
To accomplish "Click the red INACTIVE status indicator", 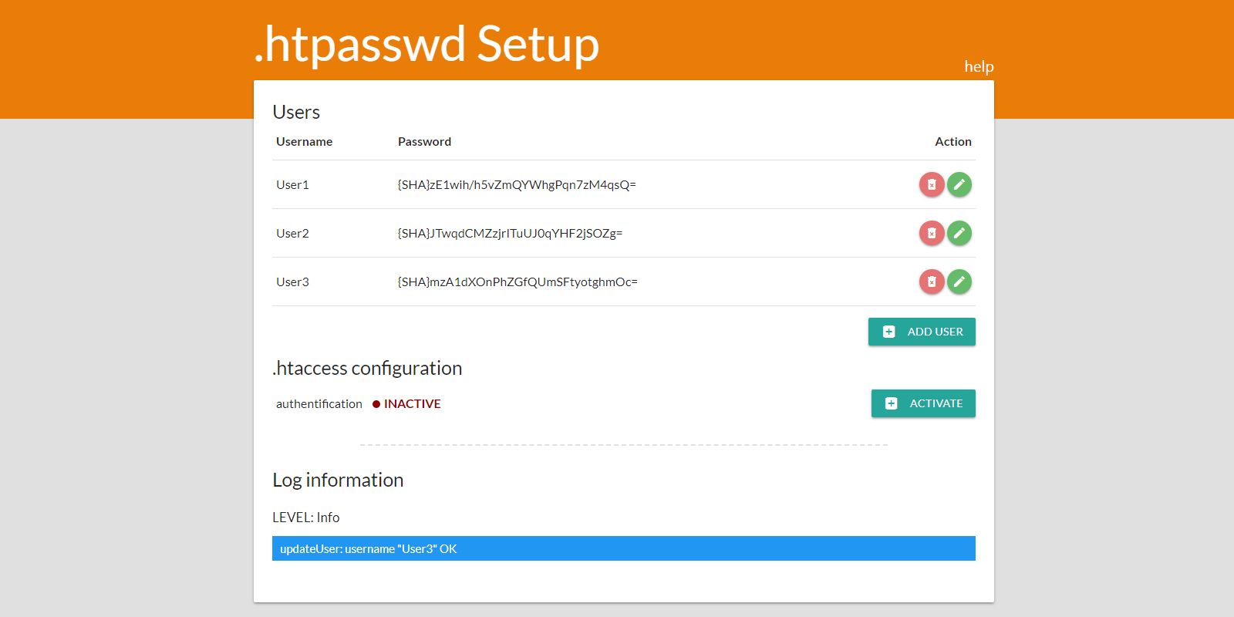I will pos(406,404).
